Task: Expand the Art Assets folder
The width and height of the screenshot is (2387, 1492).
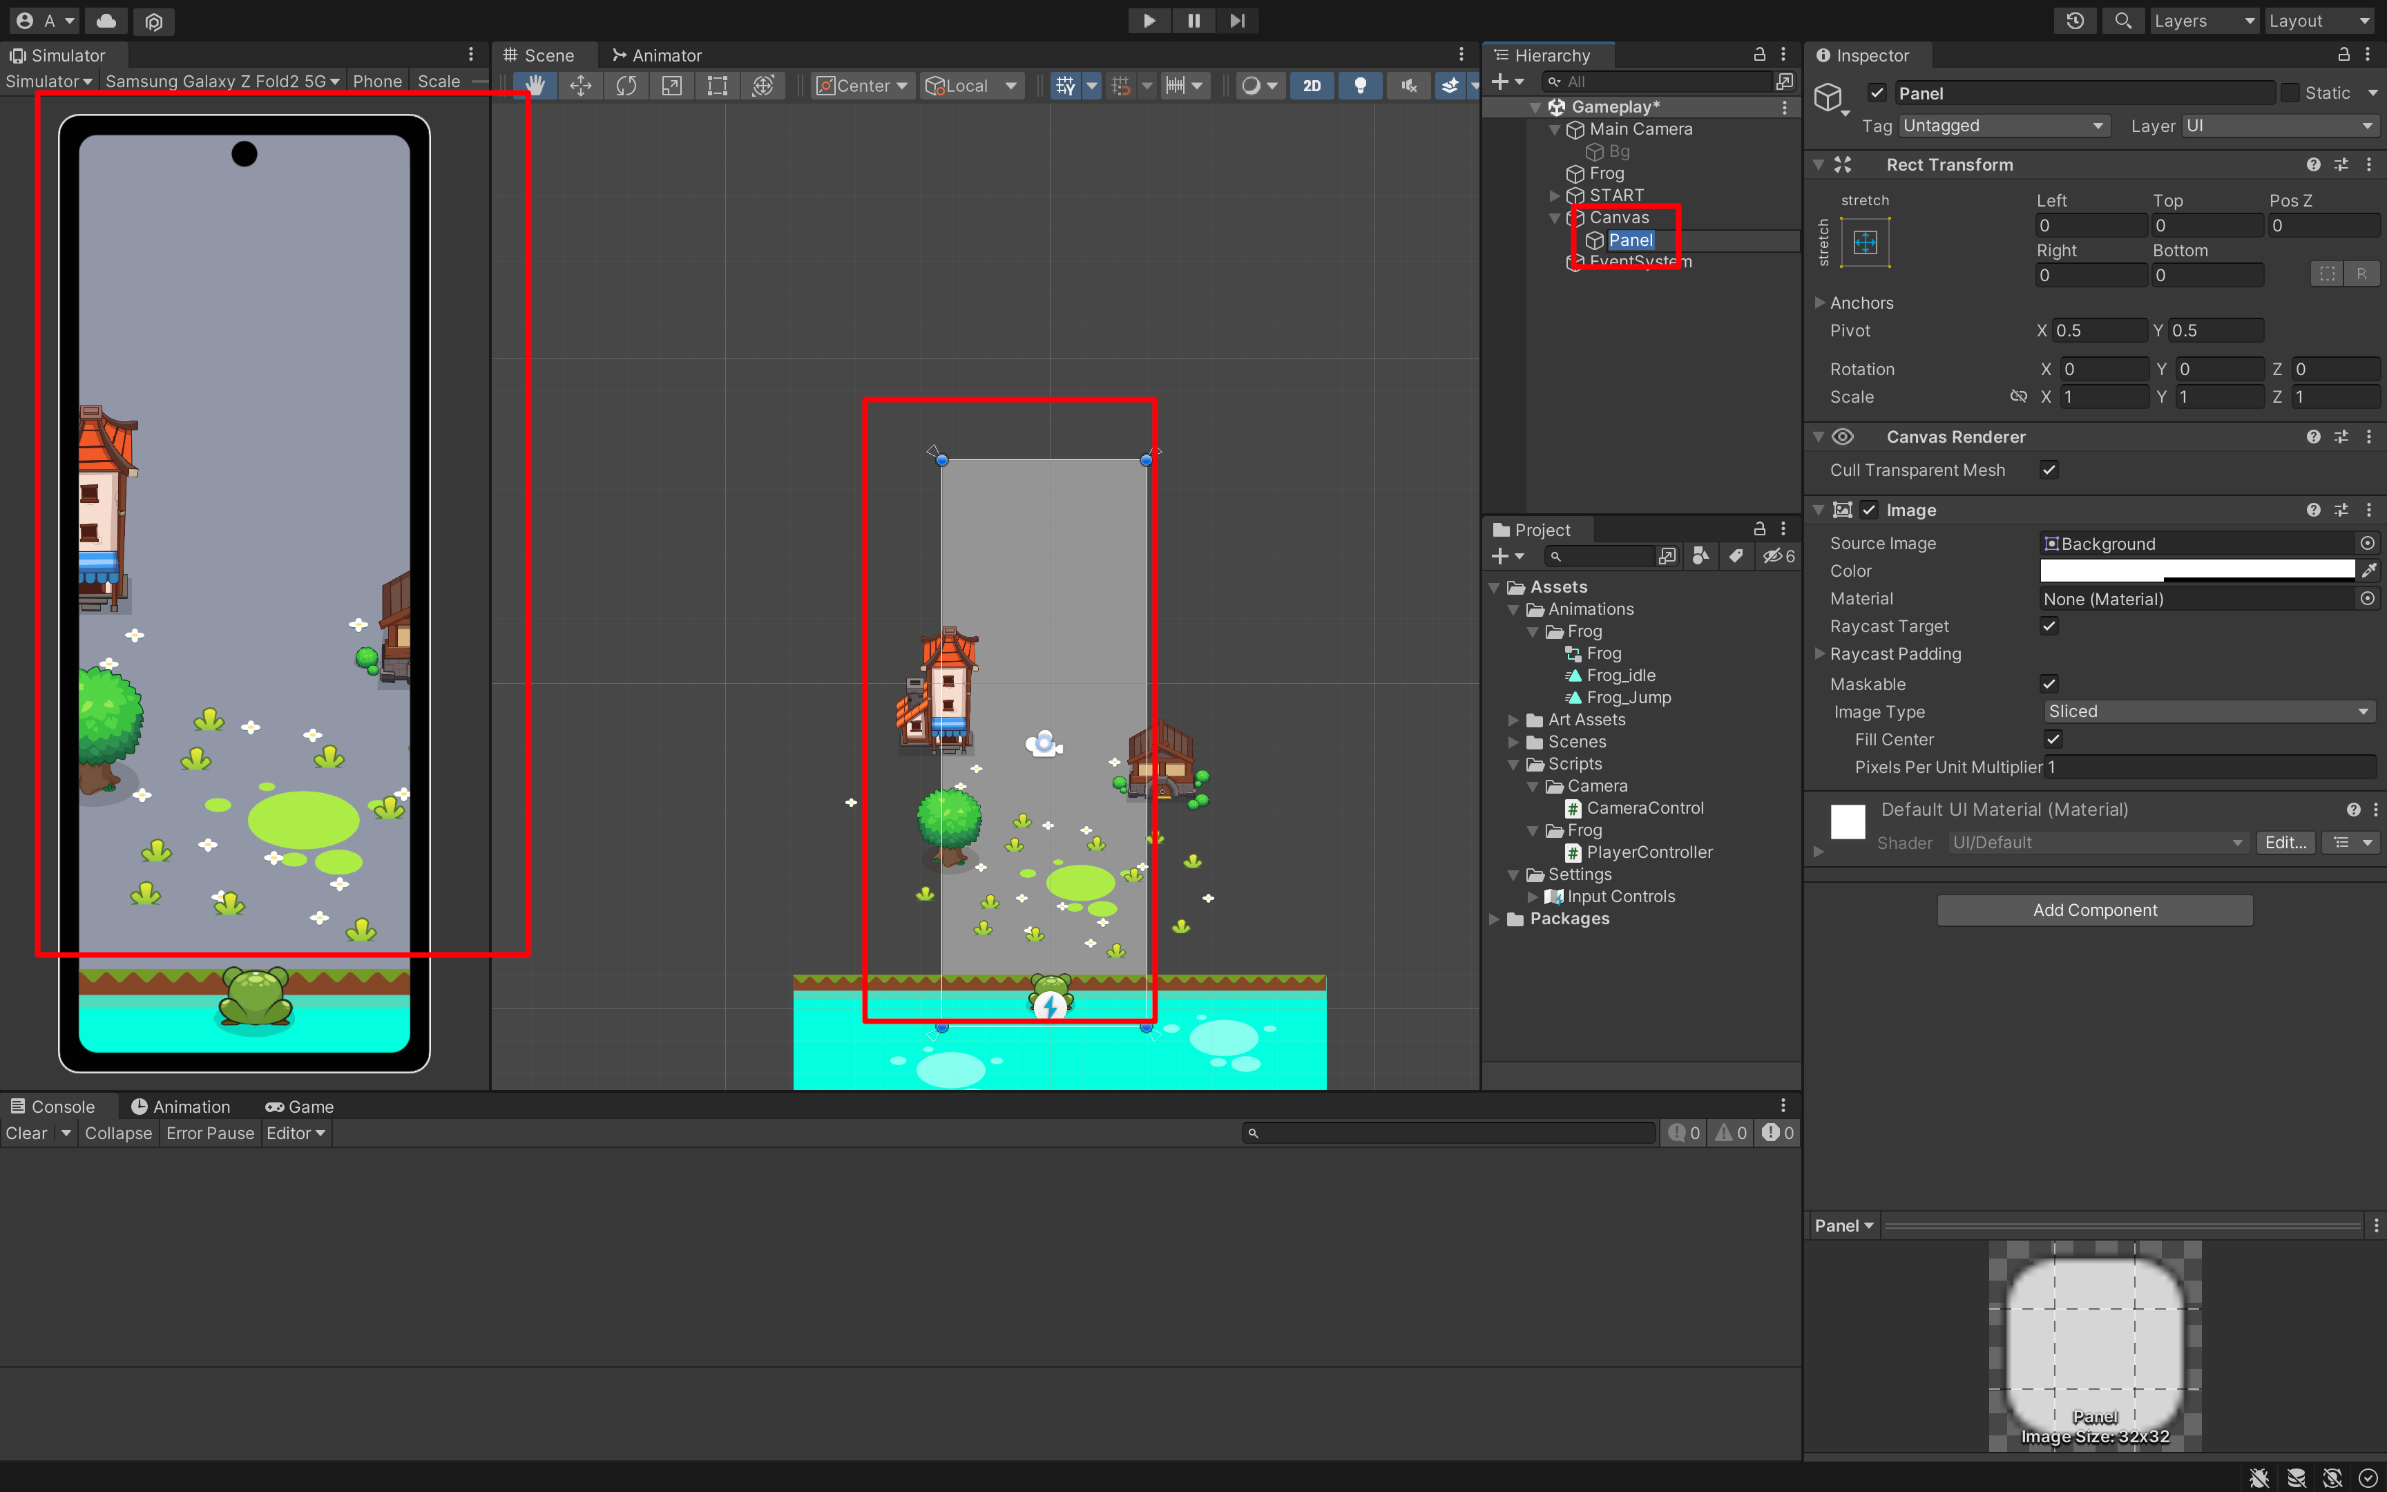Action: (x=1514, y=719)
